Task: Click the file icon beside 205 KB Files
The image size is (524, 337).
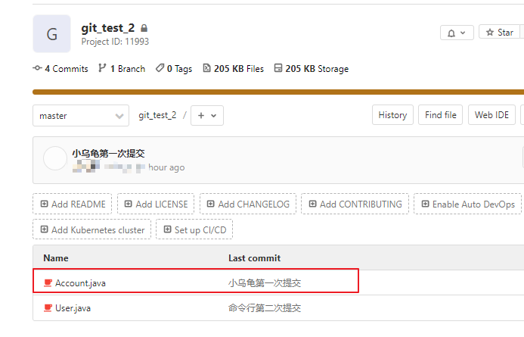Action: tap(207, 68)
